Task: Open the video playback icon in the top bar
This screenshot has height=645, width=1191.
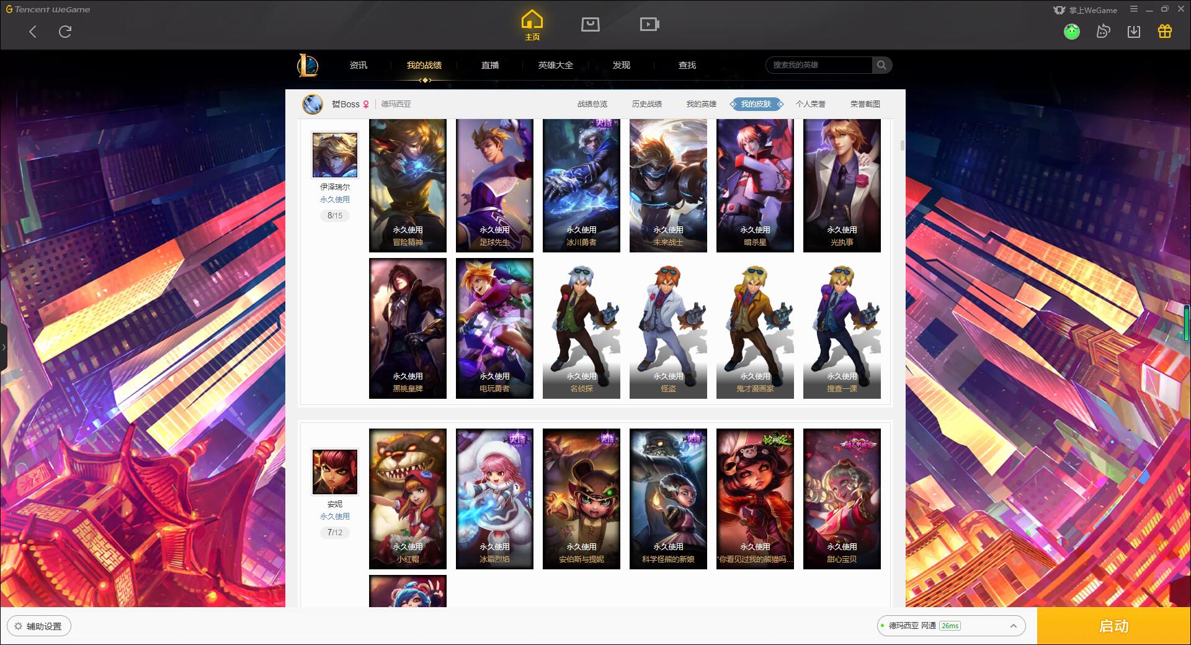Action: click(649, 24)
